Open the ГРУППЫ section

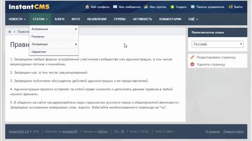(x=120, y=19)
